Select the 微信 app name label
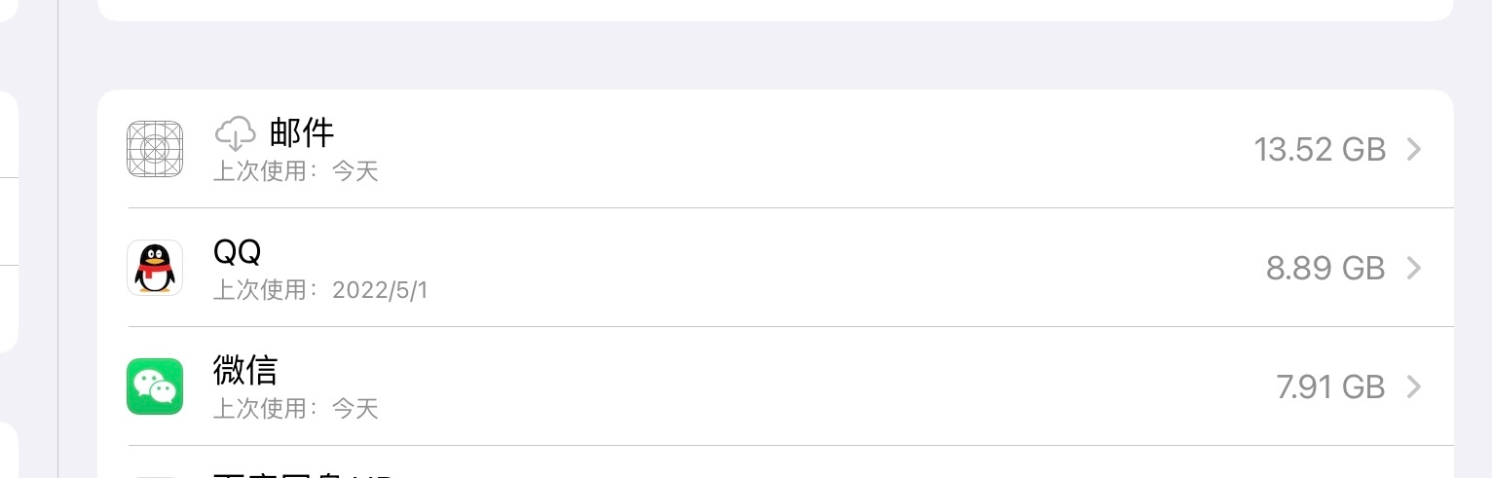 click(x=245, y=370)
